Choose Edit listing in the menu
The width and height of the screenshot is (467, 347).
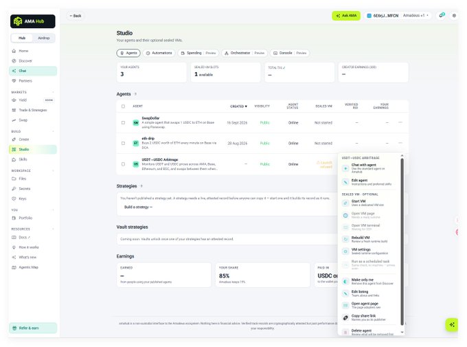point(369,293)
